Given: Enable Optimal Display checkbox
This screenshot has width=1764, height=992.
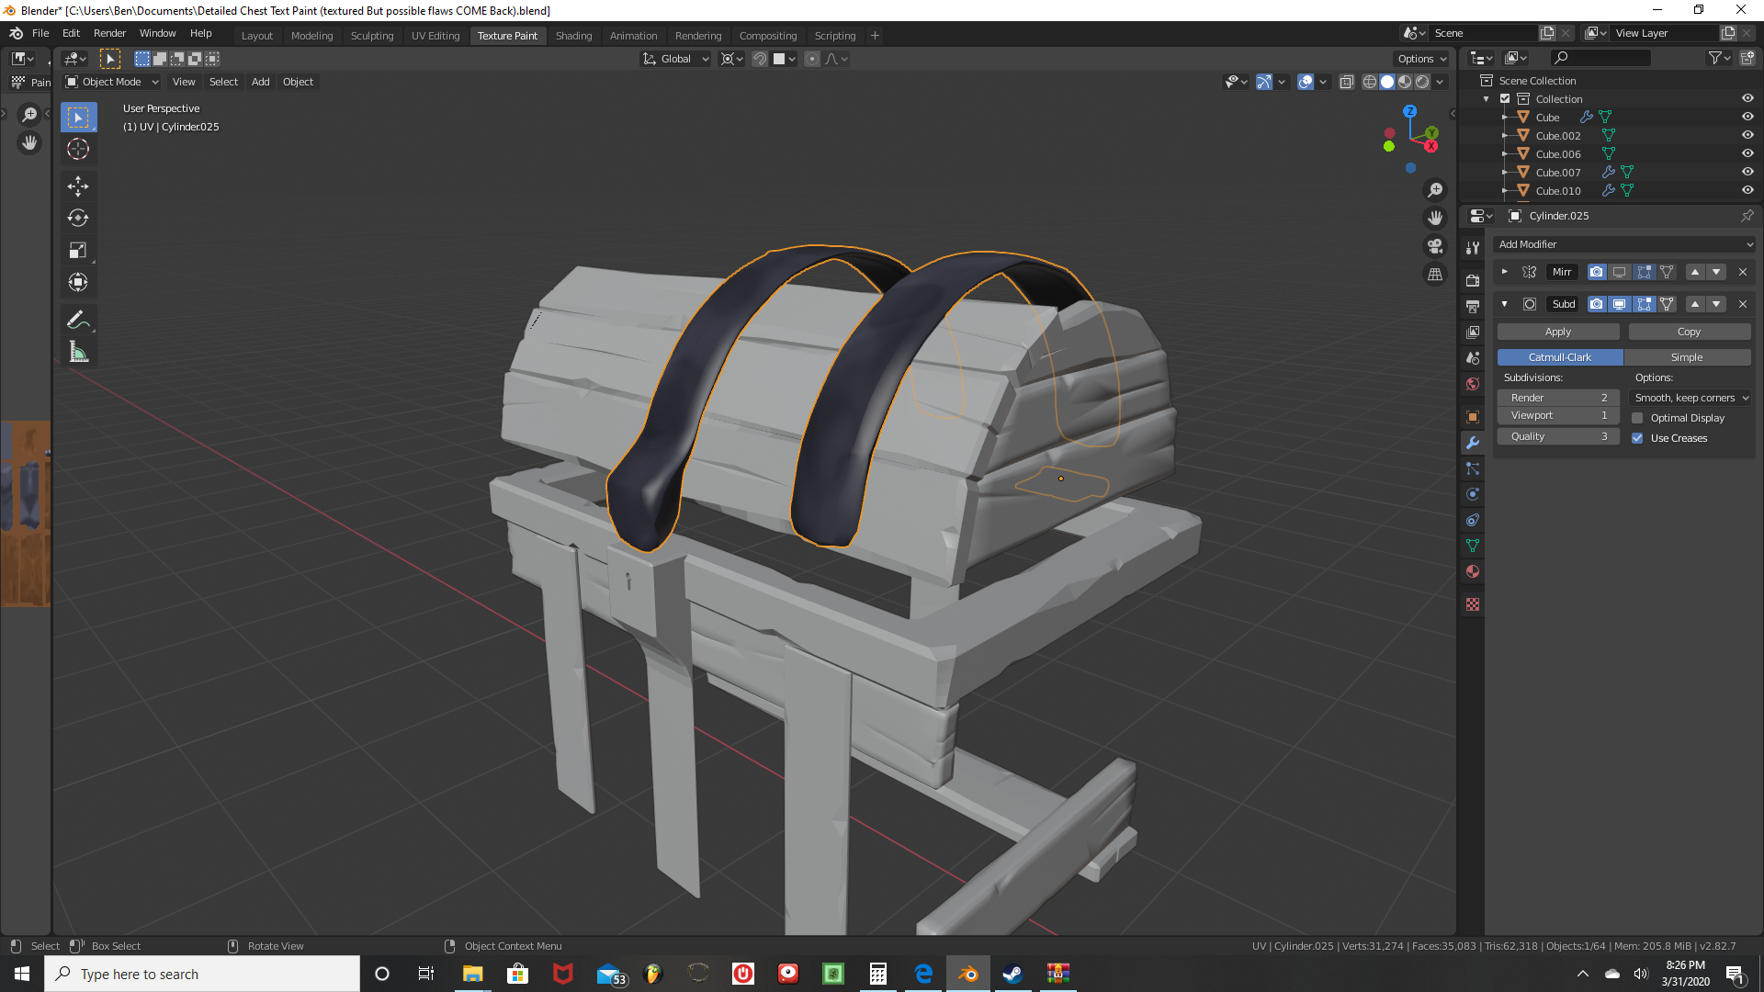Looking at the screenshot, I should [1637, 418].
